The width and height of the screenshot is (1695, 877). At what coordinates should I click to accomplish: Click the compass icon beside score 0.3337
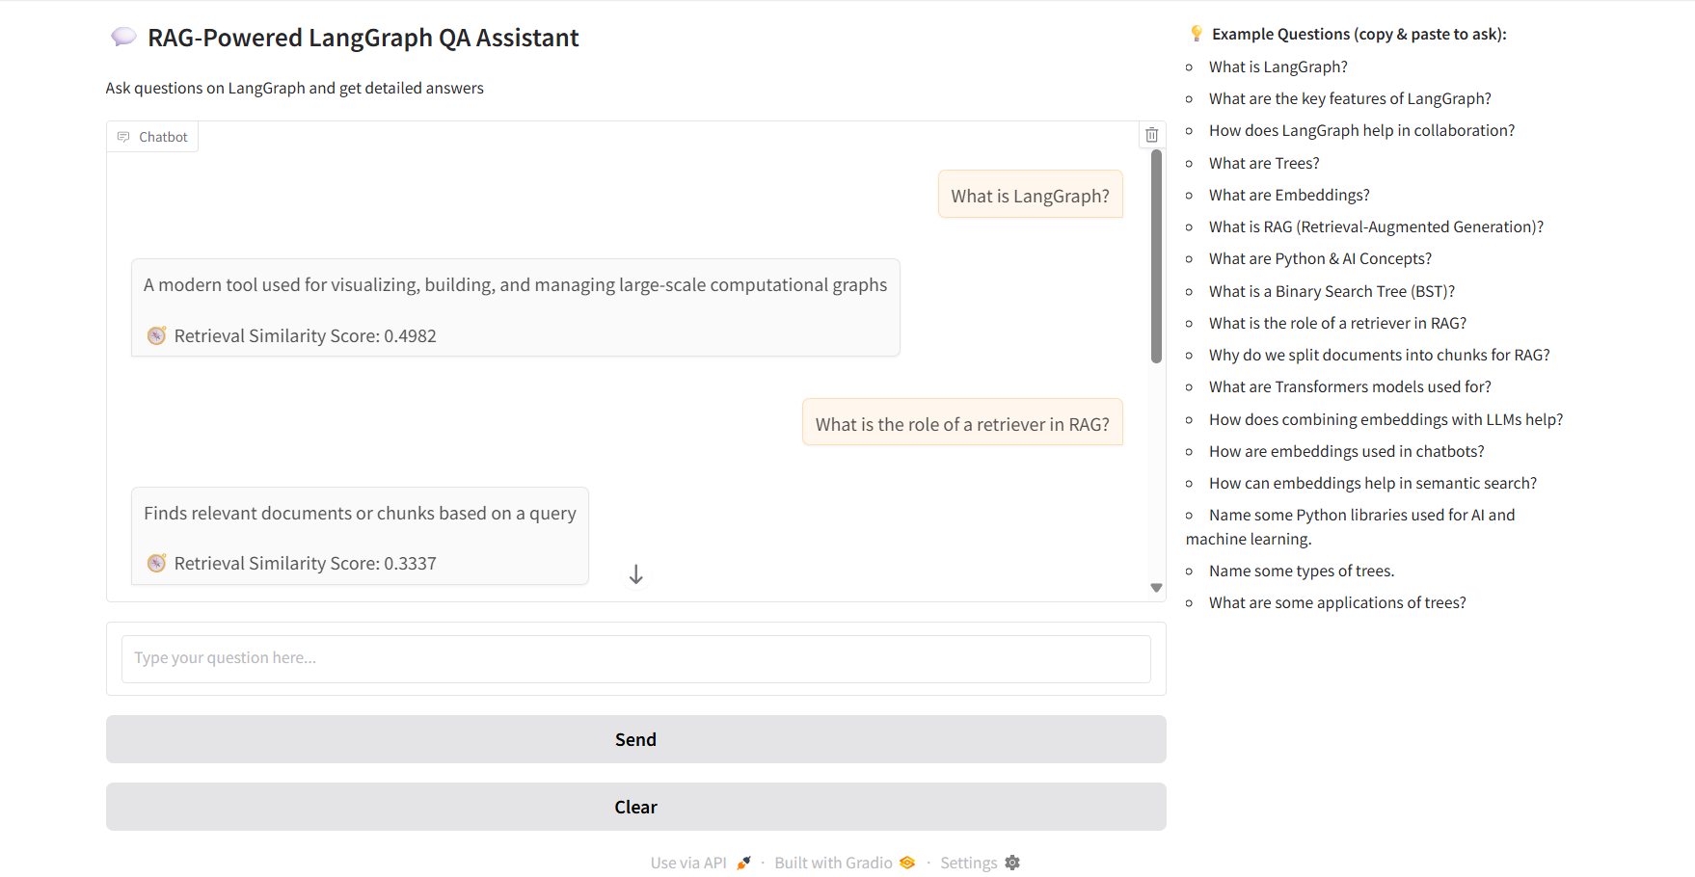156,563
